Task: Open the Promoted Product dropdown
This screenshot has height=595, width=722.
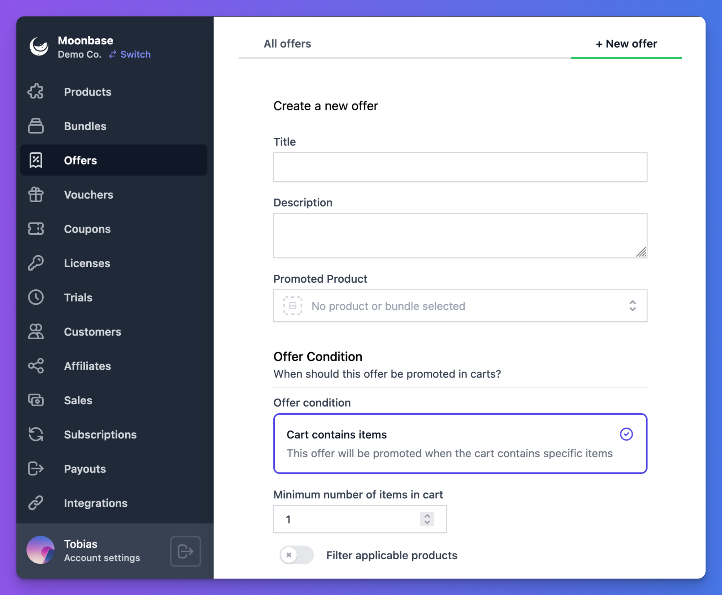Action: pos(460,306)
